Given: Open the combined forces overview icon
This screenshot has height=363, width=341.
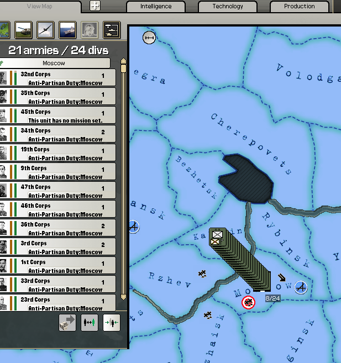Looking at the screenshot, I should click(112, 30).
